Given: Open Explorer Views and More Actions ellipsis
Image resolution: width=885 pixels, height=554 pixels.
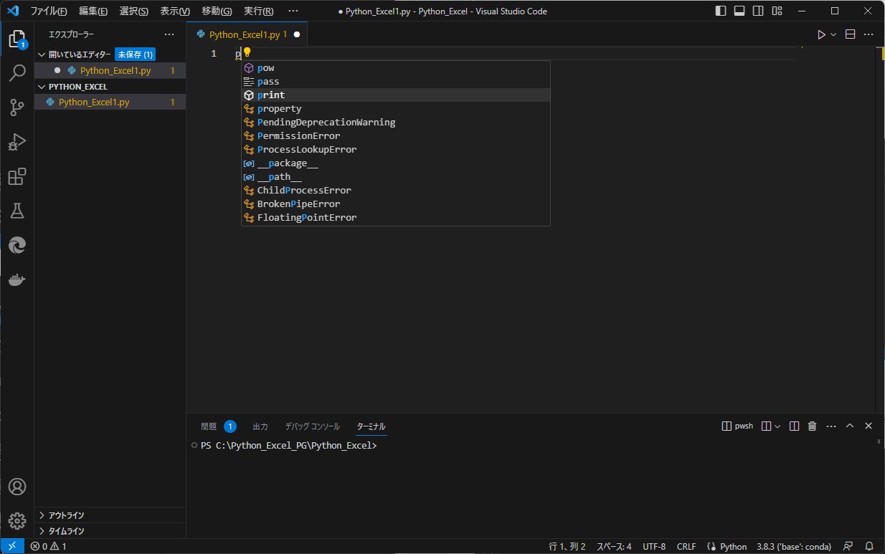Looking at the screenshot, I should (x=169, y=34).
